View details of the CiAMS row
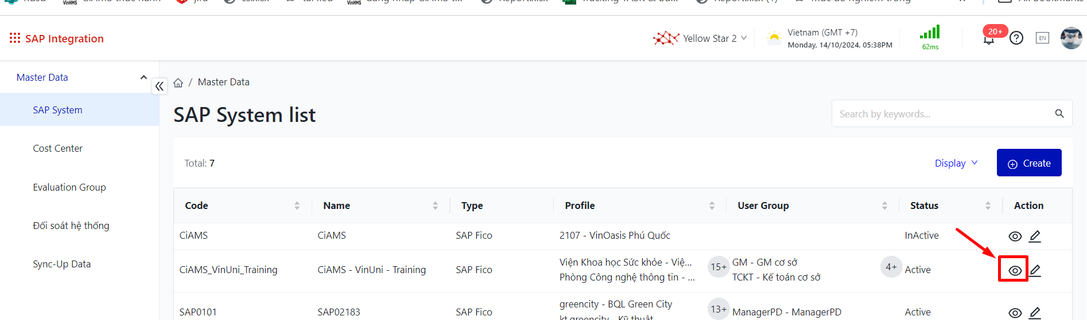Screen dimensions: 1087x320 pyautogui.click(x=1015, y=236)
